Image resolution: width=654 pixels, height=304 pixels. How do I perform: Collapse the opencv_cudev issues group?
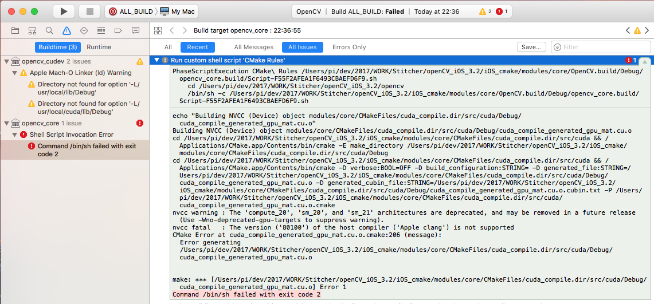pyautogui.click(x=6, y=62)
